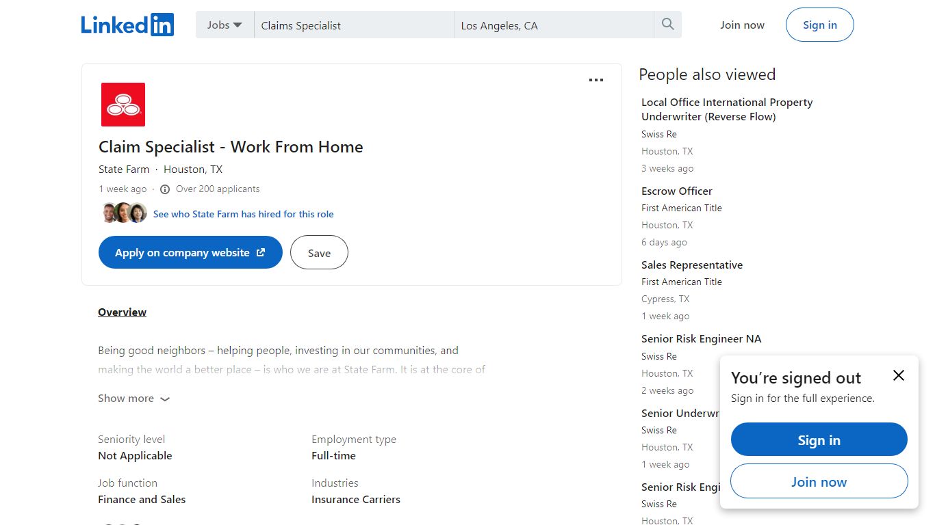Click the 'Not Applicable' seniority value
Viewport: 935px width, 525px height.
click(x=135, y=456)
